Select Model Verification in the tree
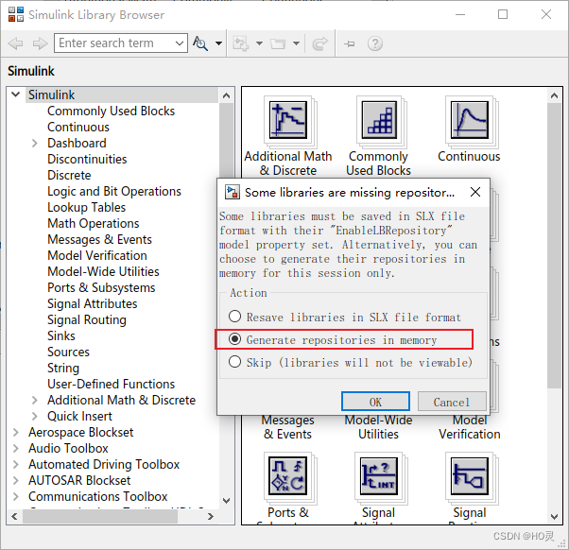 pos(97,255)
